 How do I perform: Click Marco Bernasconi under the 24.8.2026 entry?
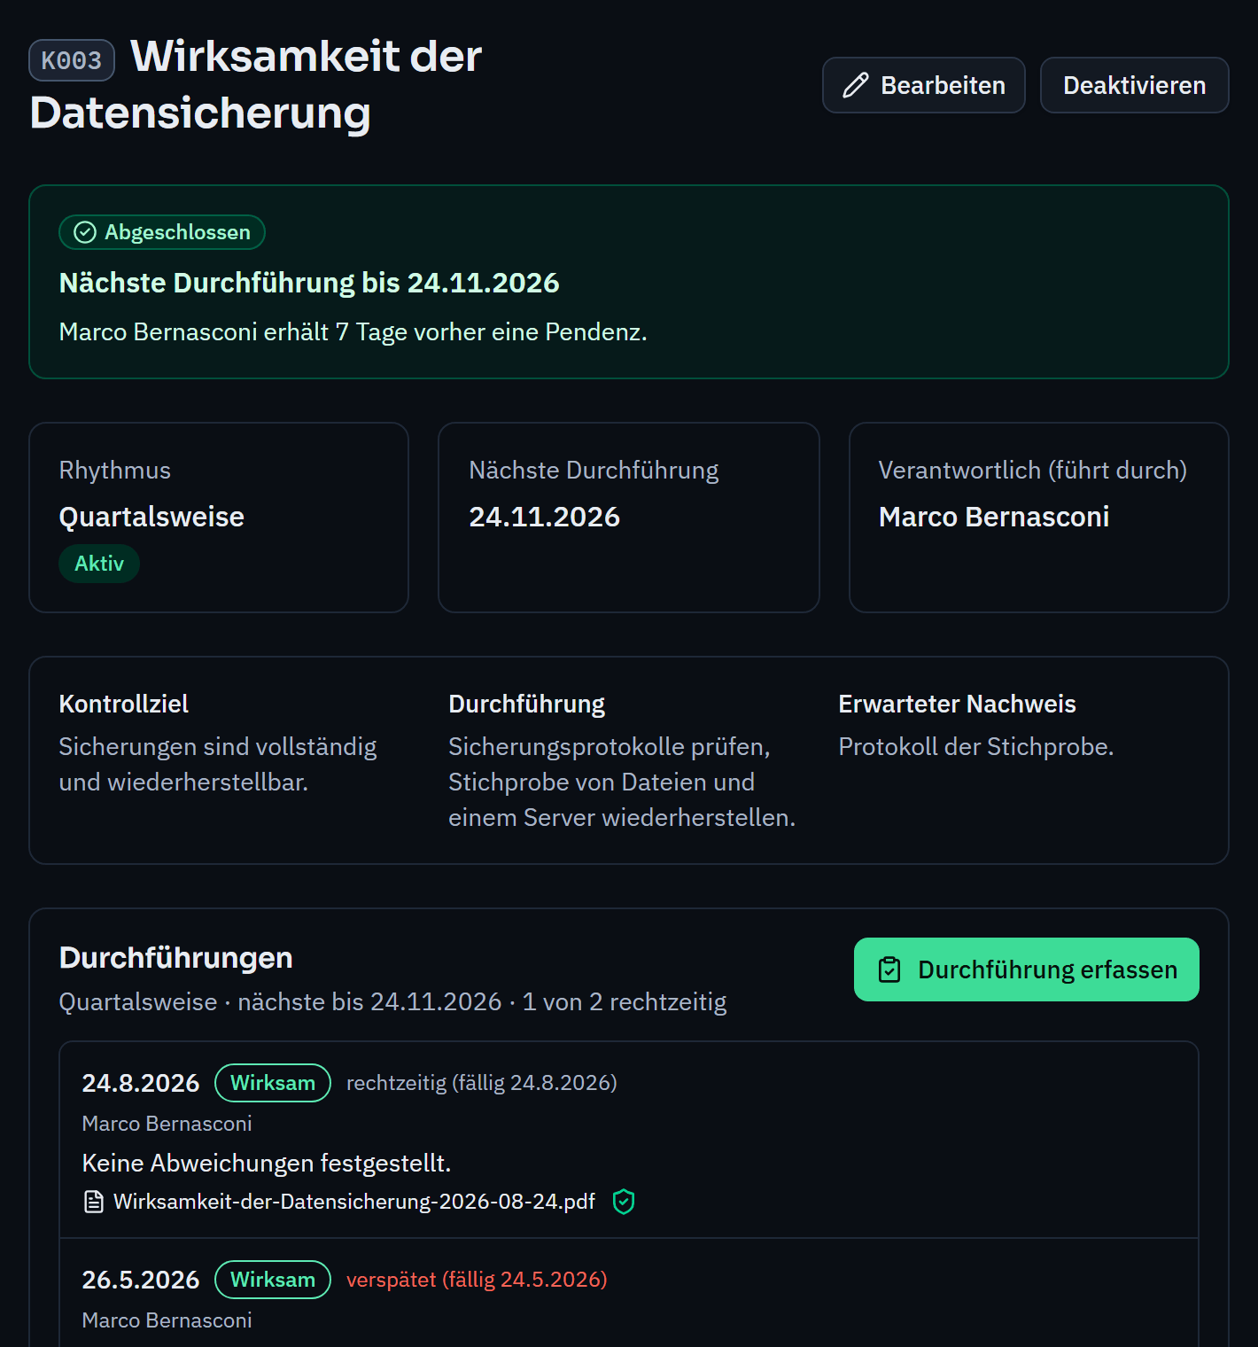coord(167,1124)
